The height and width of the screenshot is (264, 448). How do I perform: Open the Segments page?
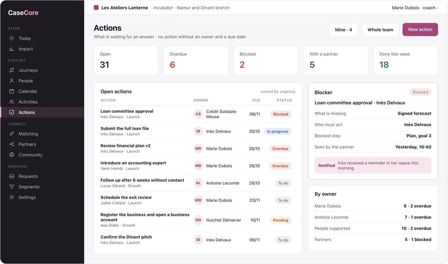point(42,187)
